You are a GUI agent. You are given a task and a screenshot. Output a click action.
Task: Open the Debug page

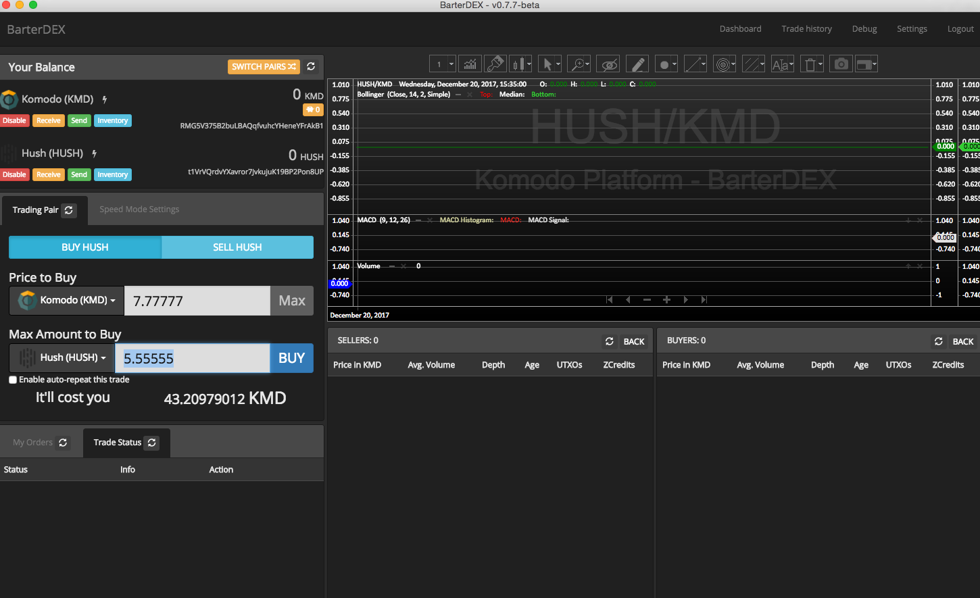864,29
